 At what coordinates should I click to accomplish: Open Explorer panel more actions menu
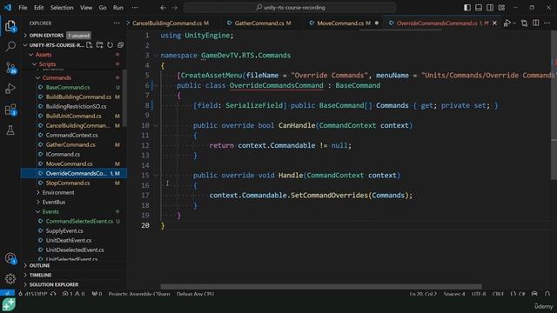pos(117,23)
